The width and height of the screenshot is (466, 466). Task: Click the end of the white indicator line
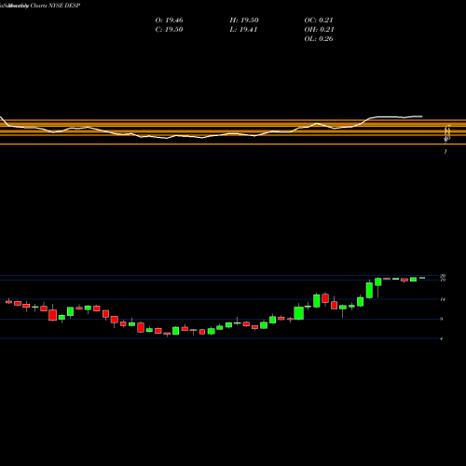click(x=422, y=116)
